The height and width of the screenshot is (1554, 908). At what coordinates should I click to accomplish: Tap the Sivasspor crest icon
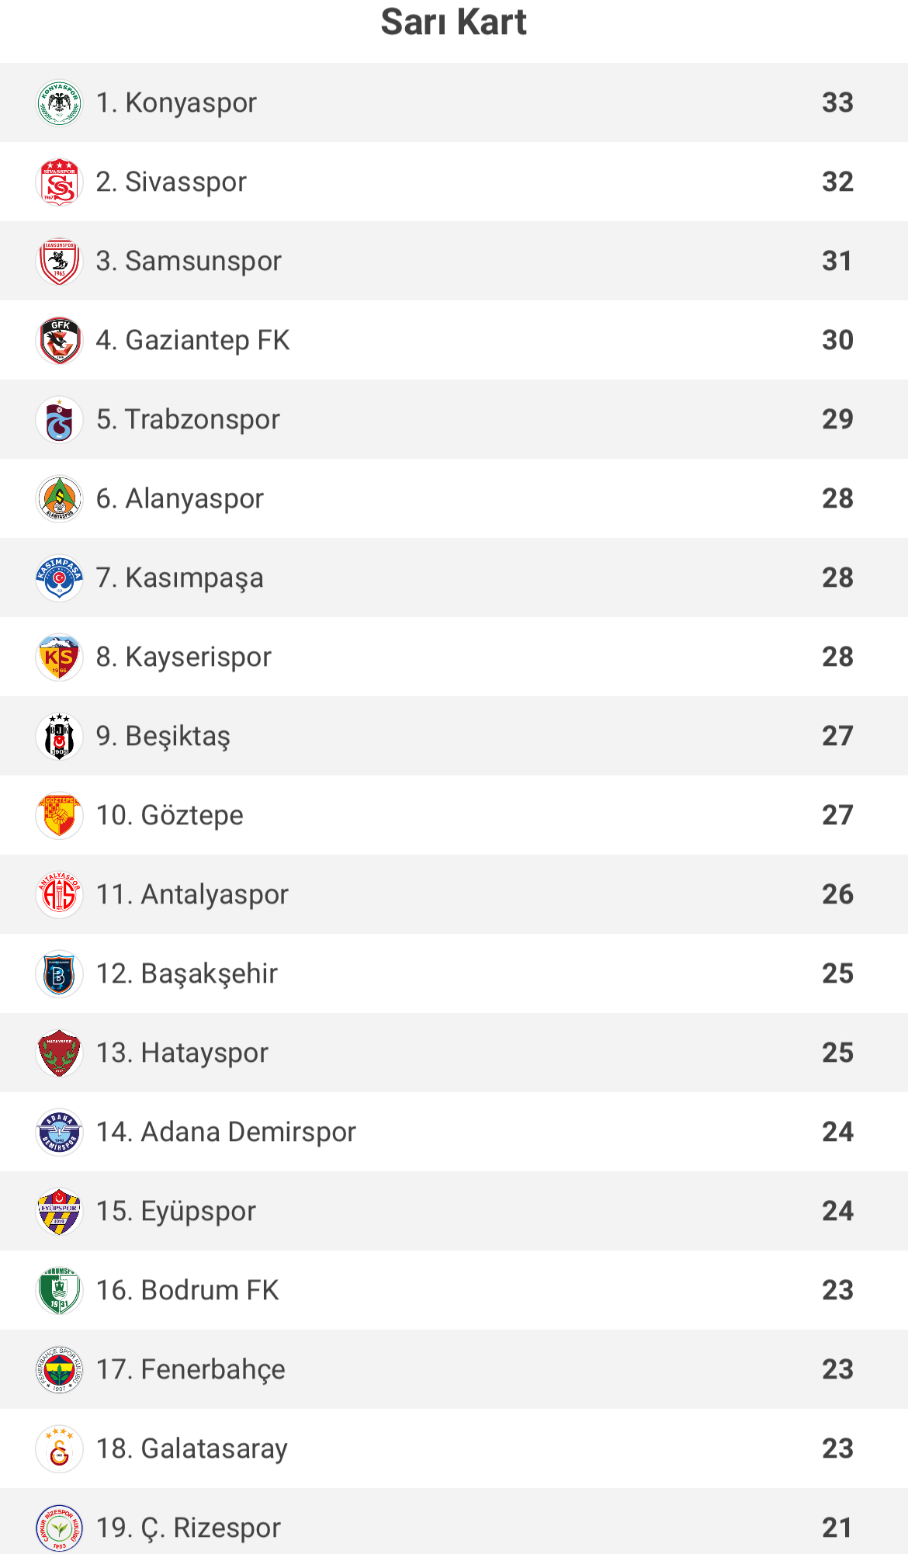[x=59, y=182]
